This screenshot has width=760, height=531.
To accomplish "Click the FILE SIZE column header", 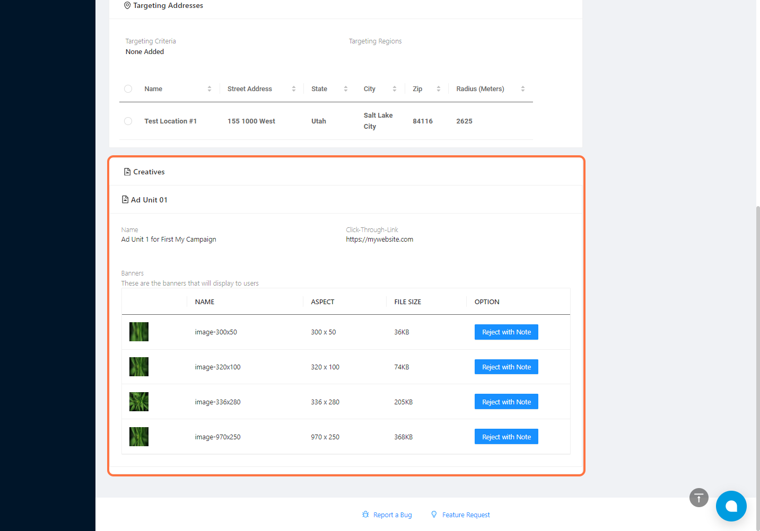I will [408, 302].
